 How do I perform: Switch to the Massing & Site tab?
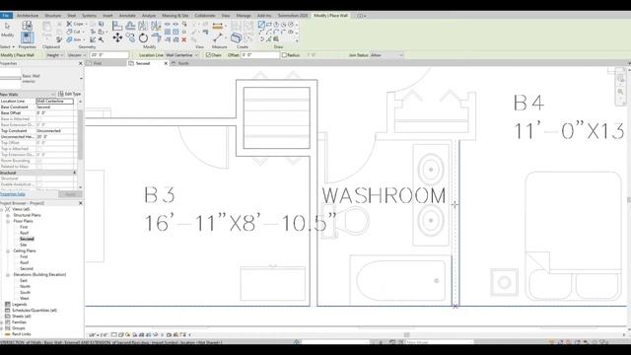175,16
